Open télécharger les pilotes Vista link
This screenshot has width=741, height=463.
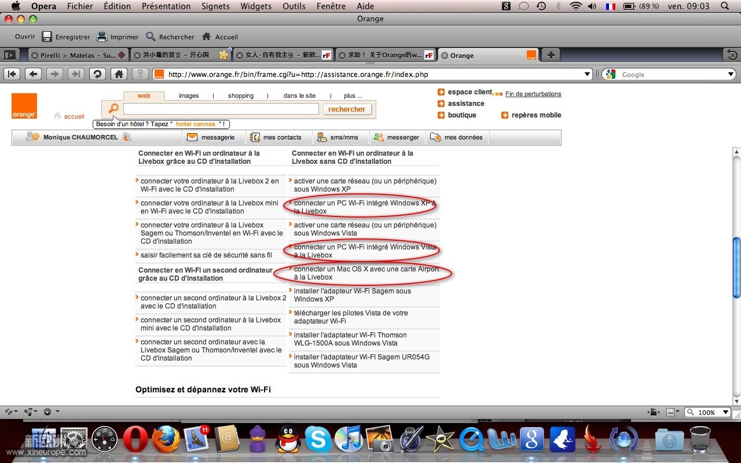(351, 317)
